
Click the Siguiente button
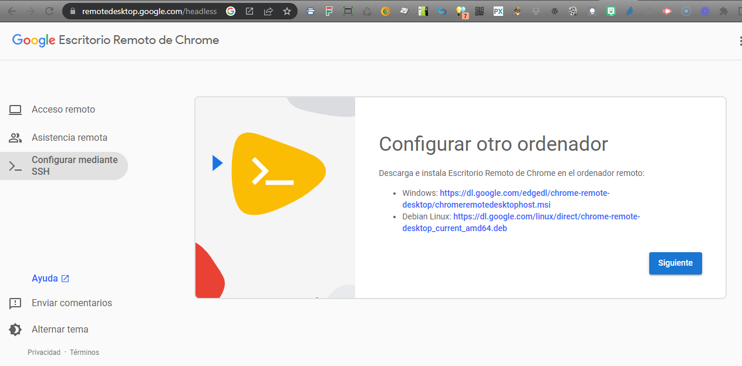tap(675, 263)
